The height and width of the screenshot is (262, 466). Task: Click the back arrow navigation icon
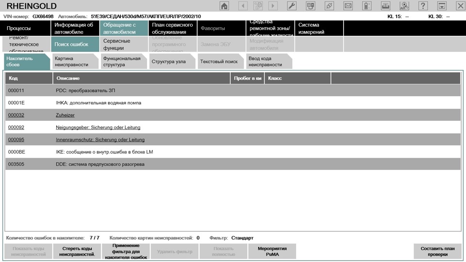(243, 6)
